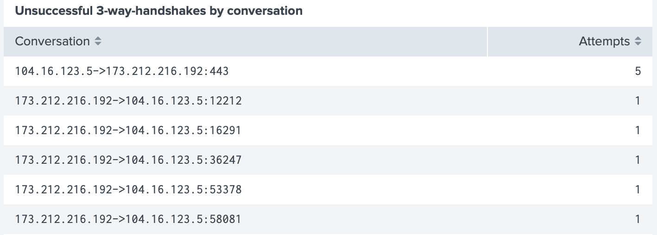This screenshot has width=657, height=235.
Task: Select the conversation ending in port 16291
Action: [128, 130]
